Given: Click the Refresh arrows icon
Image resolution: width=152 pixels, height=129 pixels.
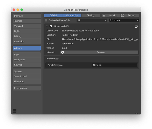Looking at the screenshot, I should coord(123,15).
